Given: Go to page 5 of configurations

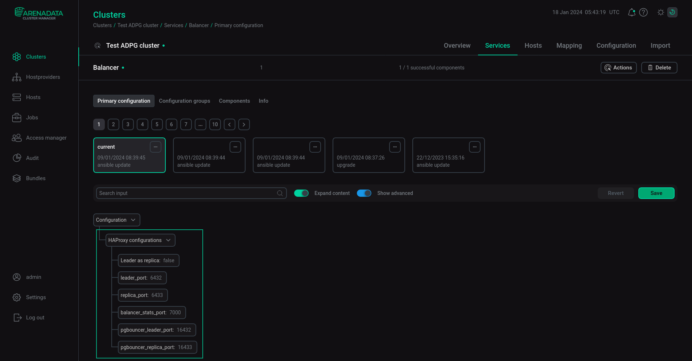Looking at the screenshot, I should (157, 124).
